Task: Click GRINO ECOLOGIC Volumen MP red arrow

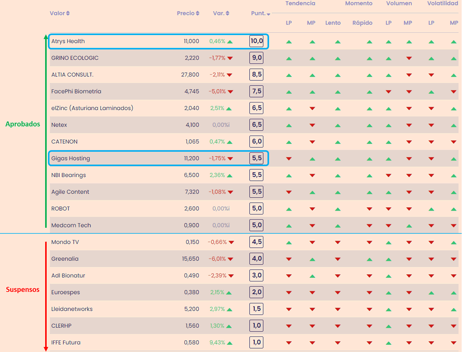Action: coord(409,58)
